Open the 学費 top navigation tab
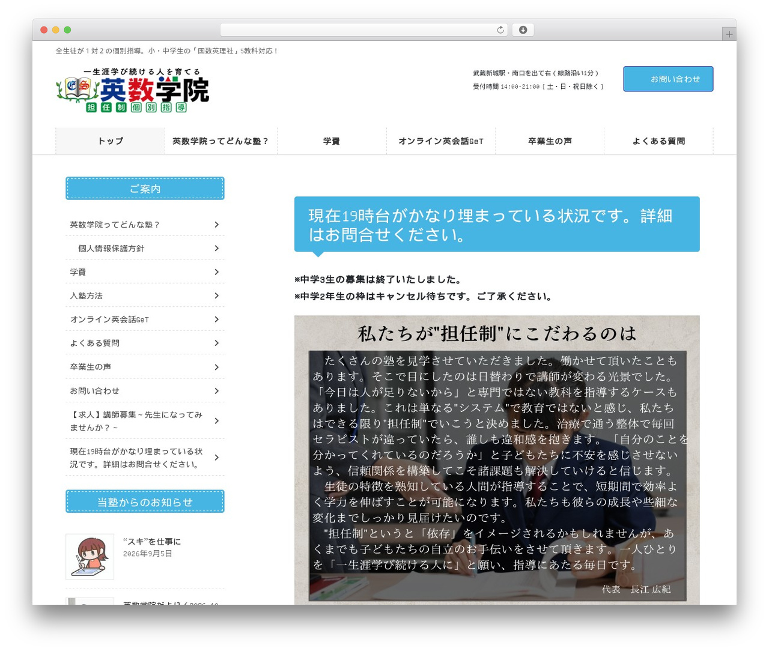The image size is (769, 651). click(x=332, y=141)
